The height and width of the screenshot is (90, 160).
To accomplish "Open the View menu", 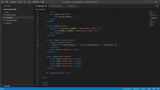I will tap(20, 2).
